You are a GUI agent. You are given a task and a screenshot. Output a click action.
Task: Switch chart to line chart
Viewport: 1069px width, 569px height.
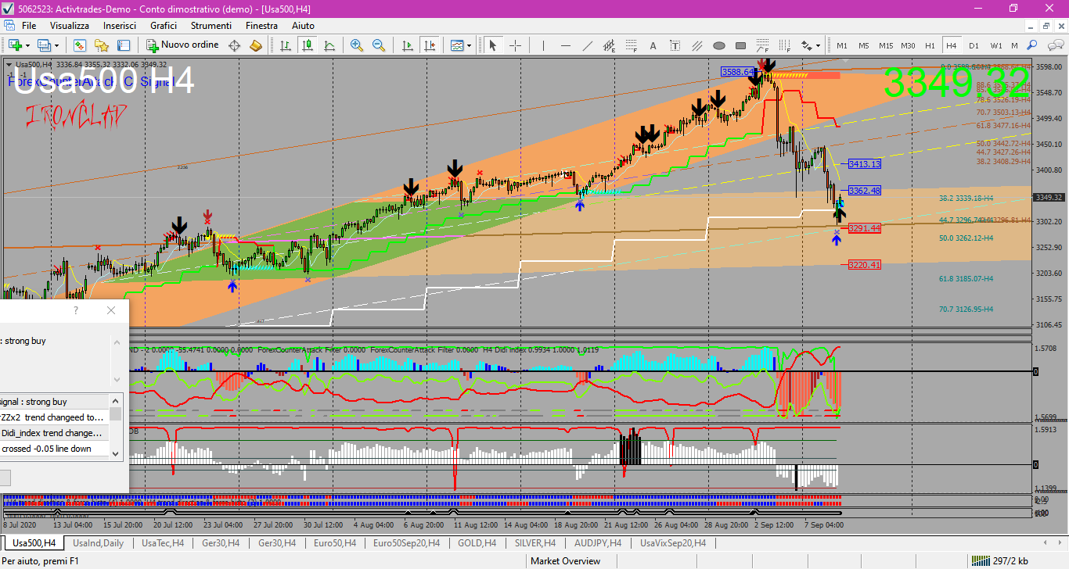329,45
